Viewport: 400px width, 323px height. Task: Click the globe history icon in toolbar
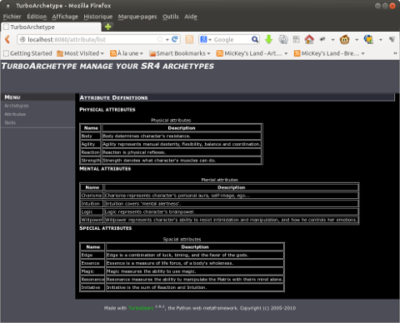pyautogui.click(x=283, y=39)
